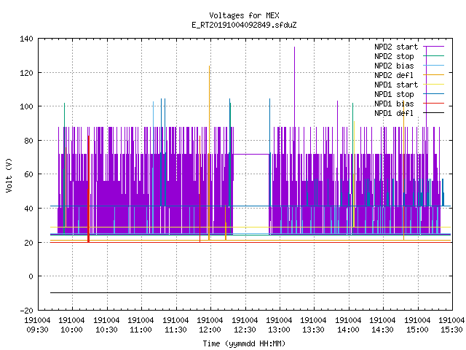Click the red NPD1 bias legend line sample

[433, 104]
